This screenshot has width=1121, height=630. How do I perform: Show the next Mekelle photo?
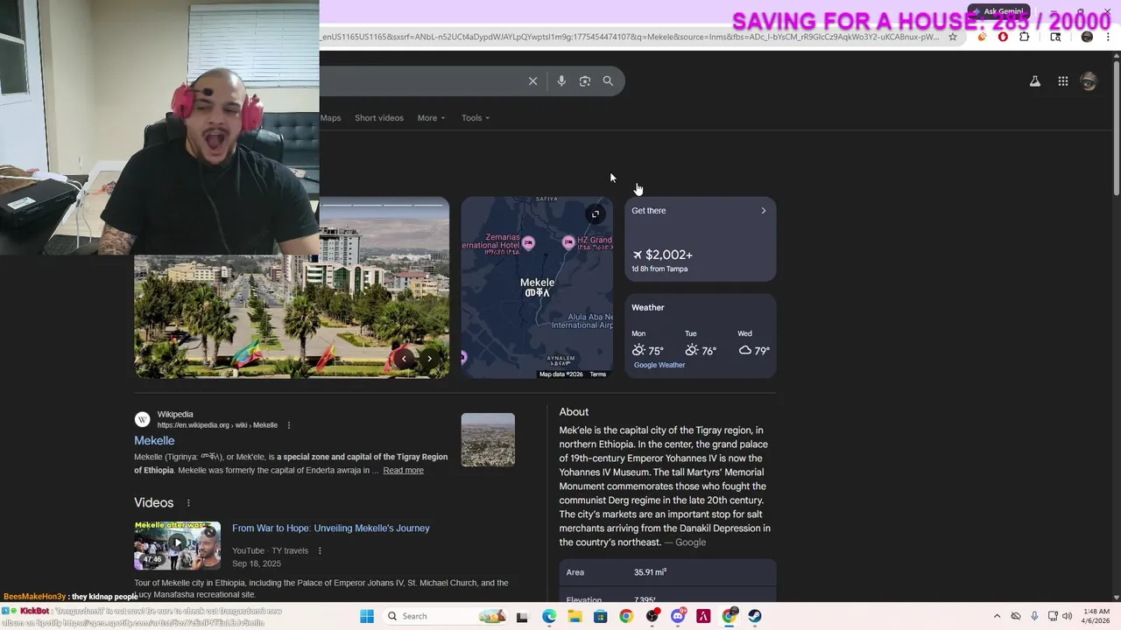click(x=430, y=359)
